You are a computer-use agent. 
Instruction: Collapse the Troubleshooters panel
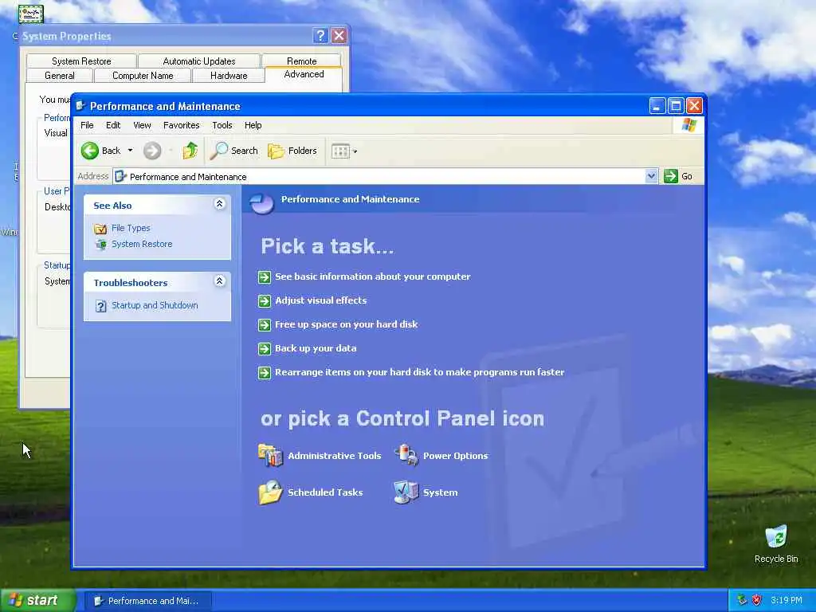click(220, 281)
